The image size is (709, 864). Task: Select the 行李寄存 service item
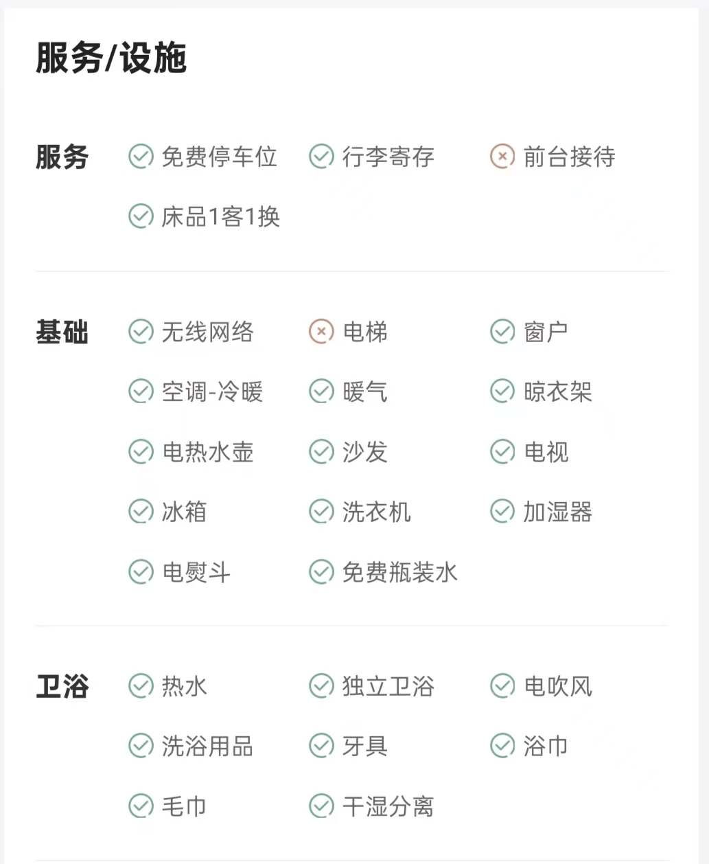(388, 157)
